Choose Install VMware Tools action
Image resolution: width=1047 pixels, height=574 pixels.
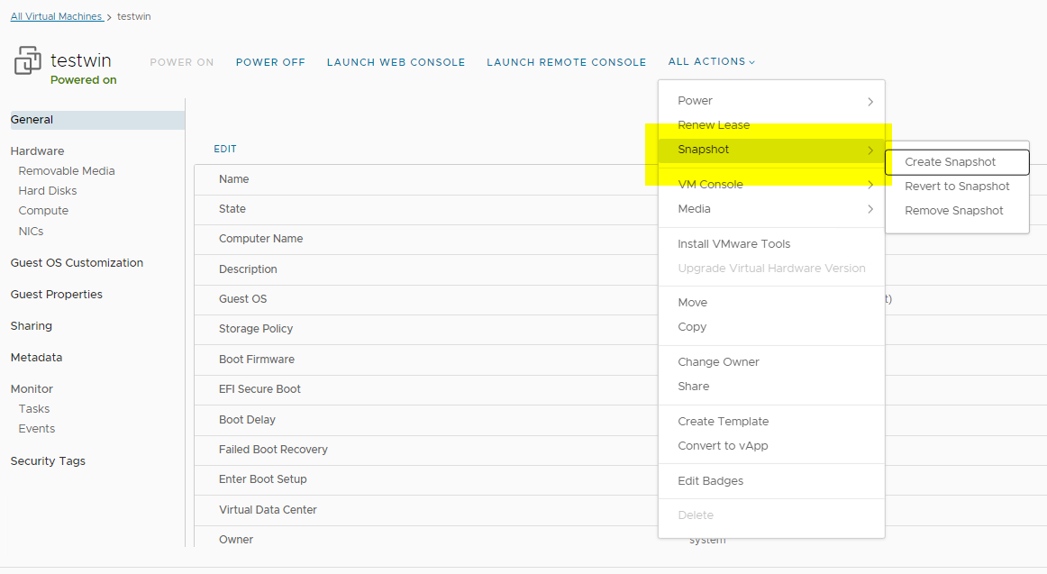733,244
